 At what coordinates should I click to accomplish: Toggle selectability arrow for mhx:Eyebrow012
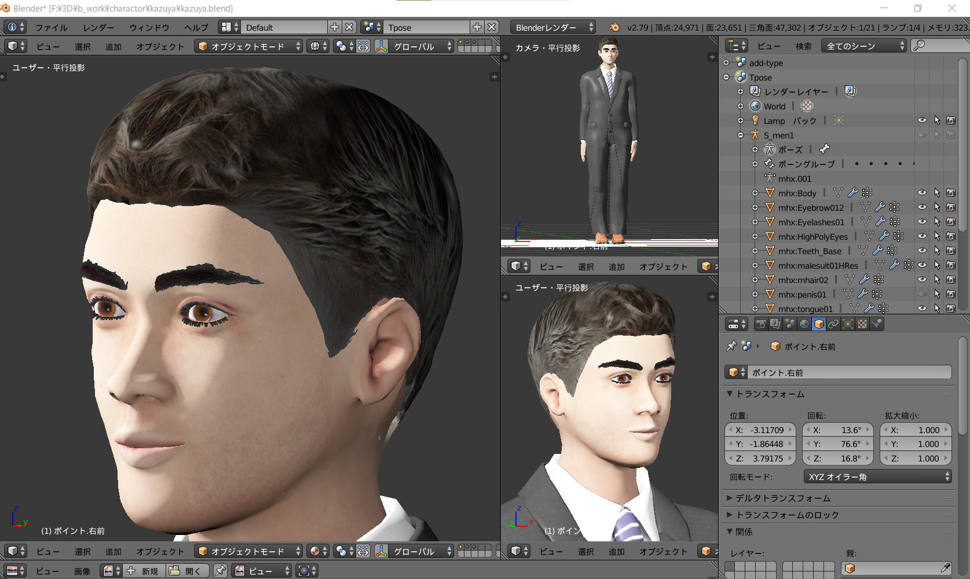936,207
